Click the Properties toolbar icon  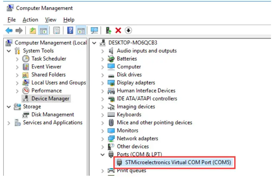pyautogui.click(x=56, y=31)
